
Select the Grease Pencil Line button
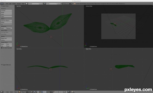[x=9, y=44]
